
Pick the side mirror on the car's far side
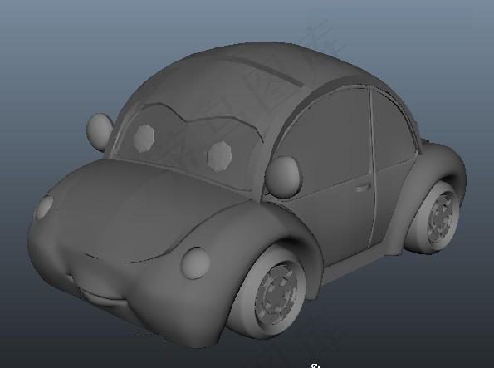pos(100,131)
